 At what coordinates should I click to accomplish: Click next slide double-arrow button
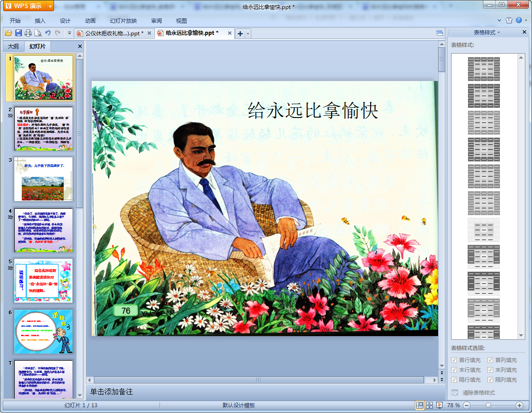[x=442, y=380]
